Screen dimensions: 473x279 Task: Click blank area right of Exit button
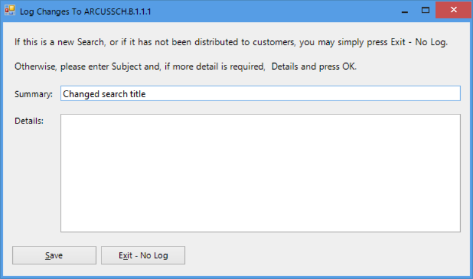tap(324, 255)
